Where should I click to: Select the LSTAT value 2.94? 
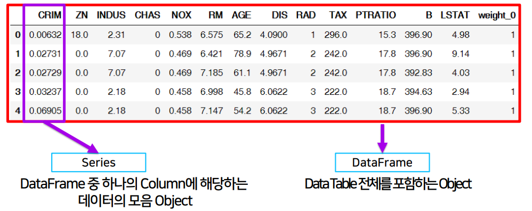point(461,92)
